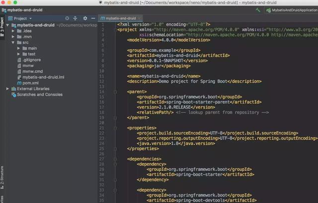Click the Scratches and Consoles icon

pos(14,95)
